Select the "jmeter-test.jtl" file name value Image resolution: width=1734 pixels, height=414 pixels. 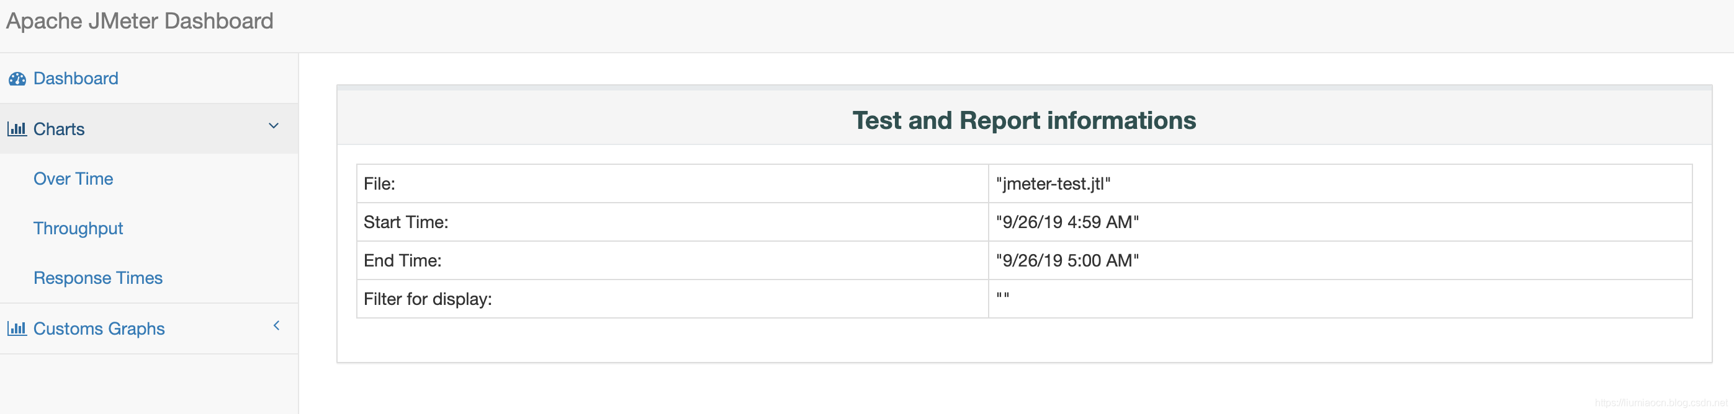point(1053,184)
